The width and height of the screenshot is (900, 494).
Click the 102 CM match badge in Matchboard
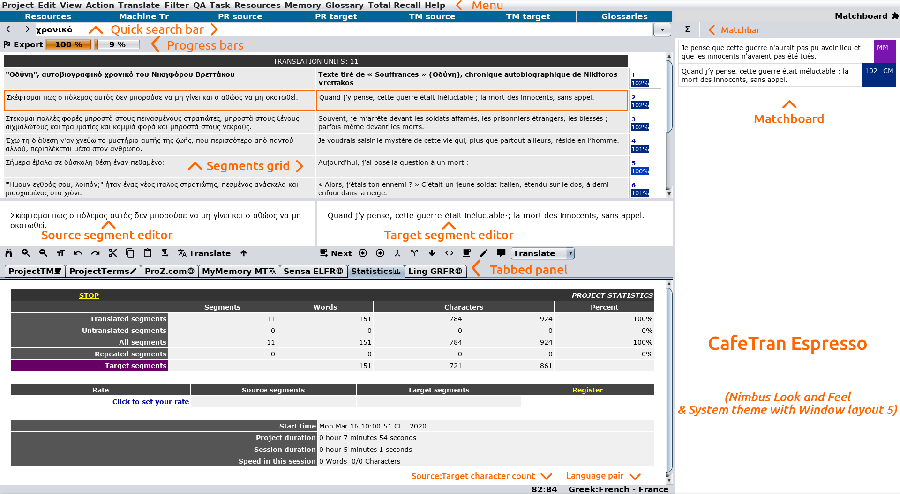[x=879, y=75]
